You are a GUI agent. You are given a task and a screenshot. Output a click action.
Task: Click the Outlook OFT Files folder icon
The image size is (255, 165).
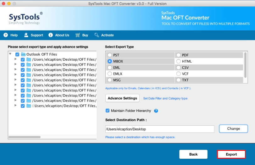click(23, 54)
